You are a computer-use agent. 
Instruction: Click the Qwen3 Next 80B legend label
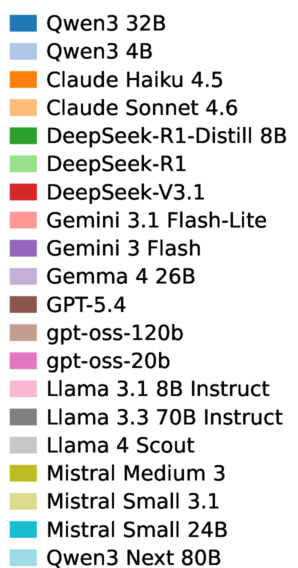[133, 558]
